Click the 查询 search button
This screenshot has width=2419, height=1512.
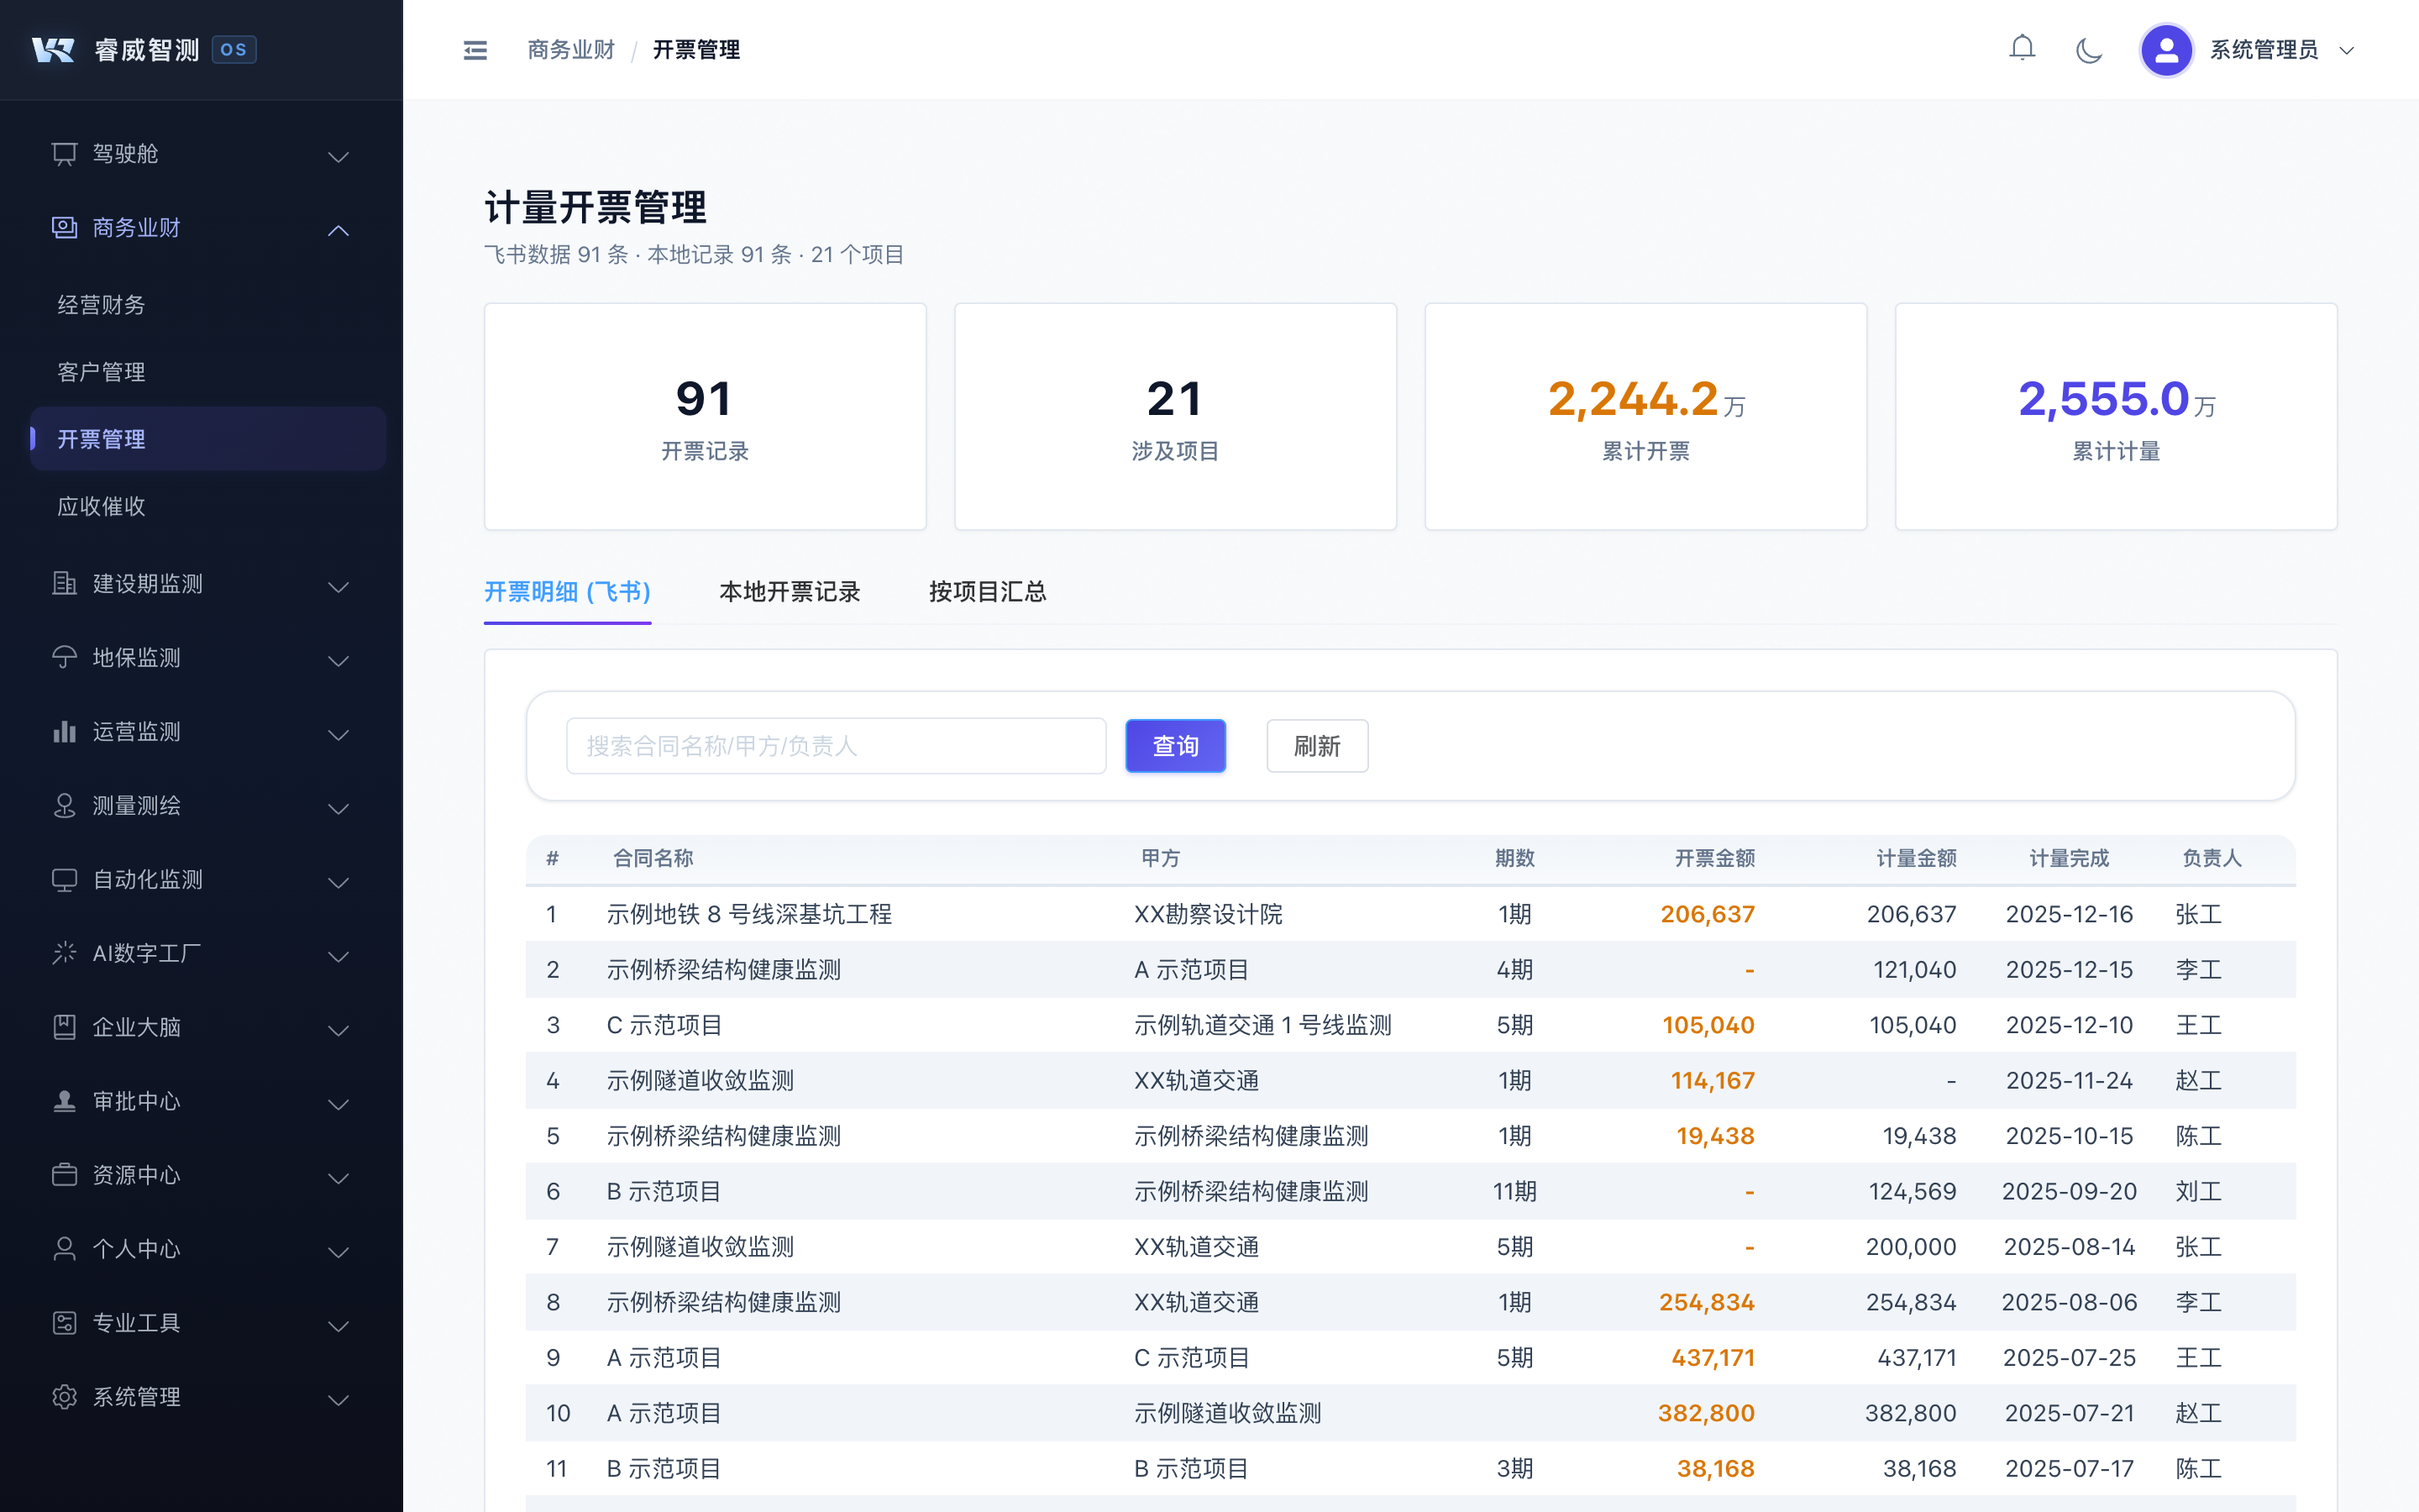point(1174,746)
